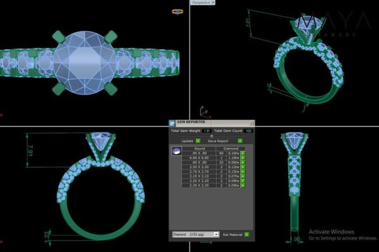Open the Diamond material dropdown
Screen dimensions: 379x252
(x=216, y=234)
